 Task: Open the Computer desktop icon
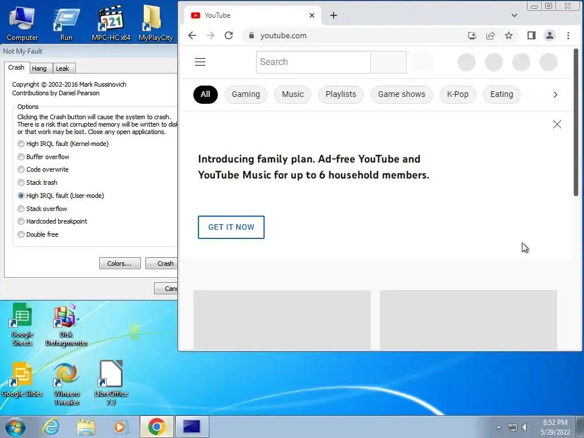[22, 23]
